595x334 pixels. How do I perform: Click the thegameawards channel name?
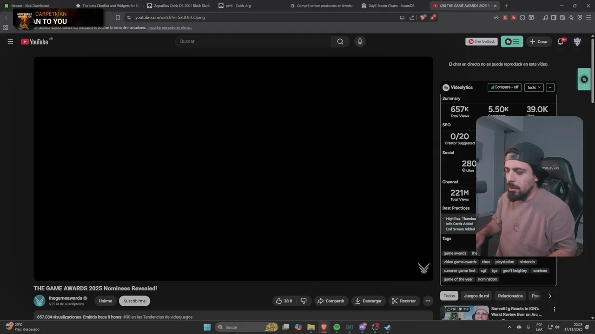click(65, 298)
